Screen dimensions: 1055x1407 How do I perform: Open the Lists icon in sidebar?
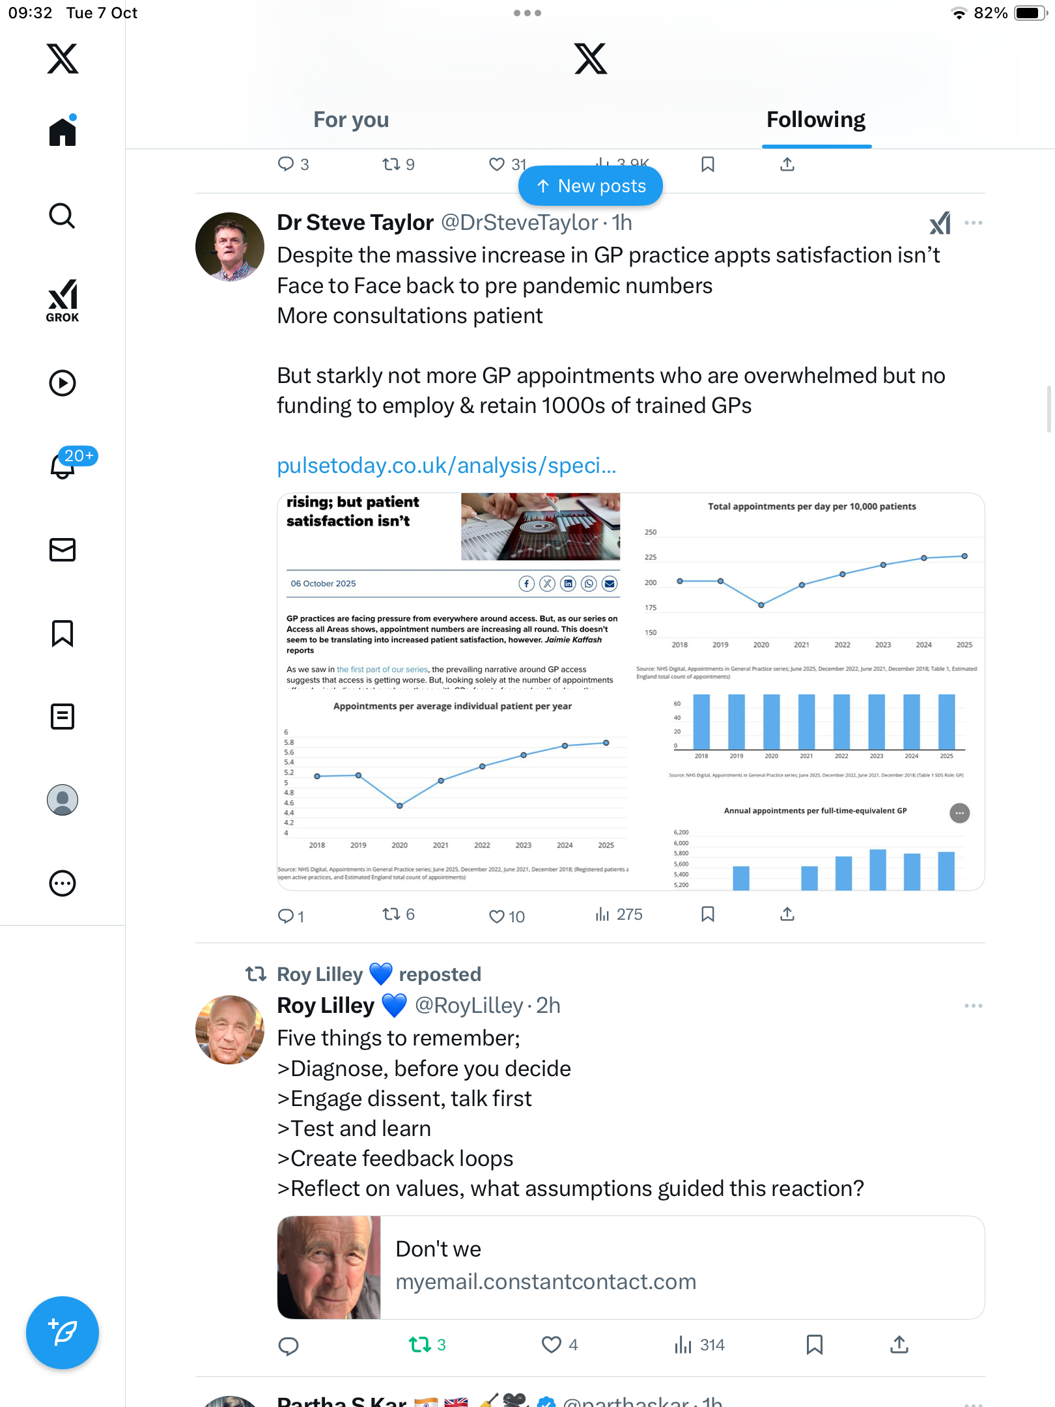pyautogui.click(x=63, y=717)
